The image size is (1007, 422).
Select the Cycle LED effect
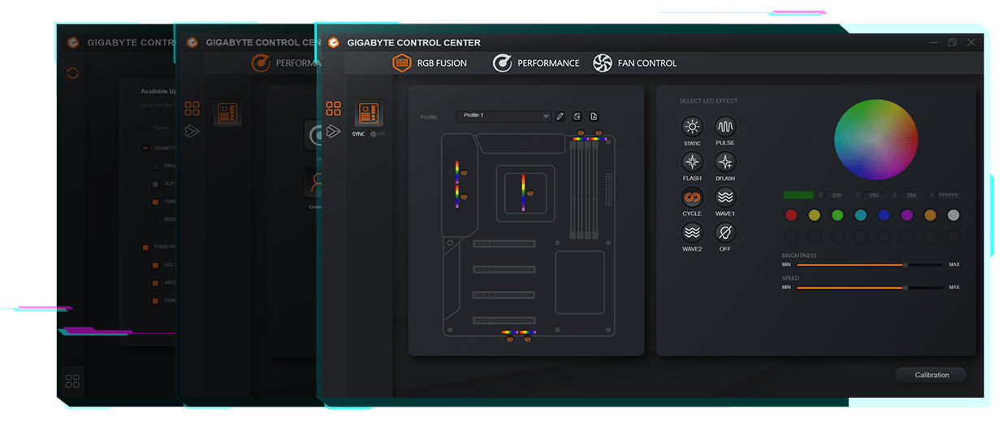tap(692, 197)
